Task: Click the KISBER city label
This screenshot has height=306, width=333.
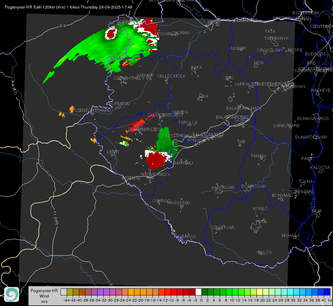Action: click(x=238, y=49)
